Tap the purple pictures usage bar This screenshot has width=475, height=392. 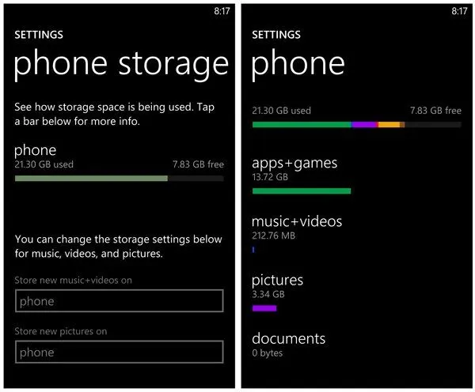[264, 308]
